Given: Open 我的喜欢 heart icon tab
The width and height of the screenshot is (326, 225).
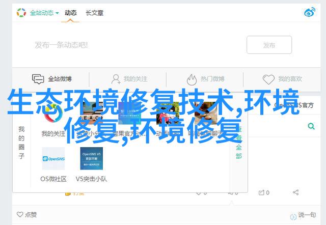Looking at the screenshot, I should coord(282,79).
